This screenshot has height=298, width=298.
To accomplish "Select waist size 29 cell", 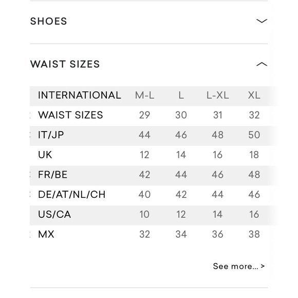I will [144, 115].
